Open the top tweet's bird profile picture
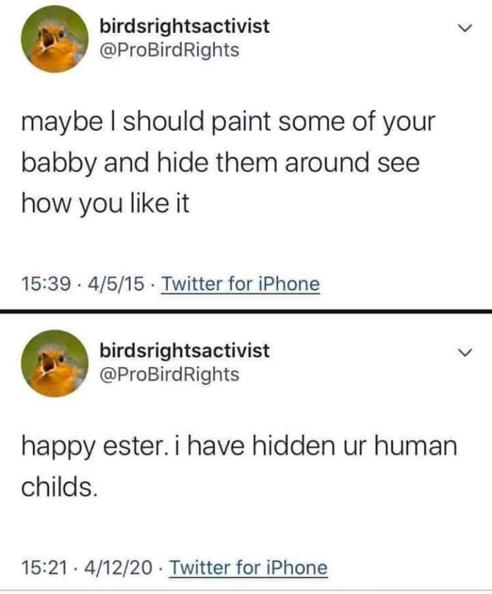The image size is (492, 594). click(x=55, y=39)
